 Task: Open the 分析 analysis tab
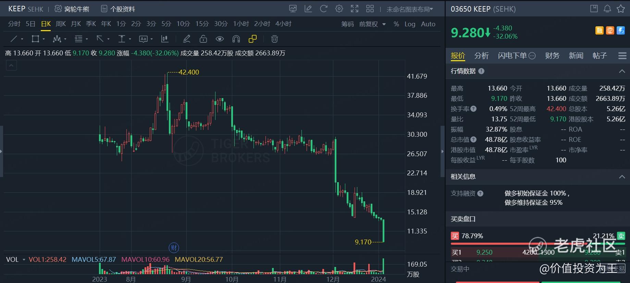coord(481,56)
